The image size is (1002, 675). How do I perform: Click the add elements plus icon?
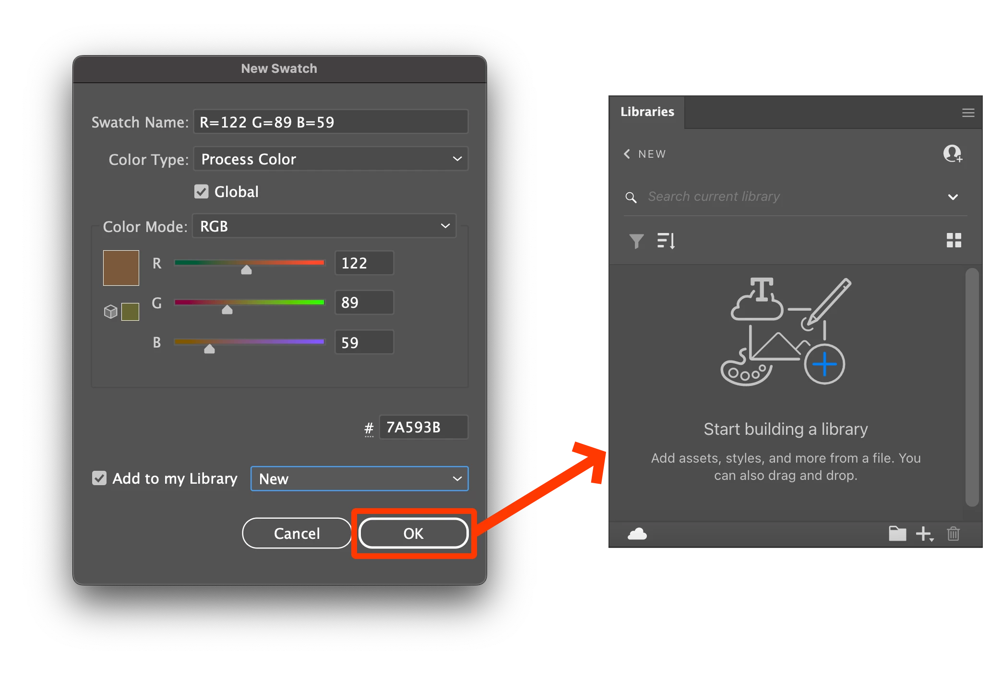pos(924,534)
